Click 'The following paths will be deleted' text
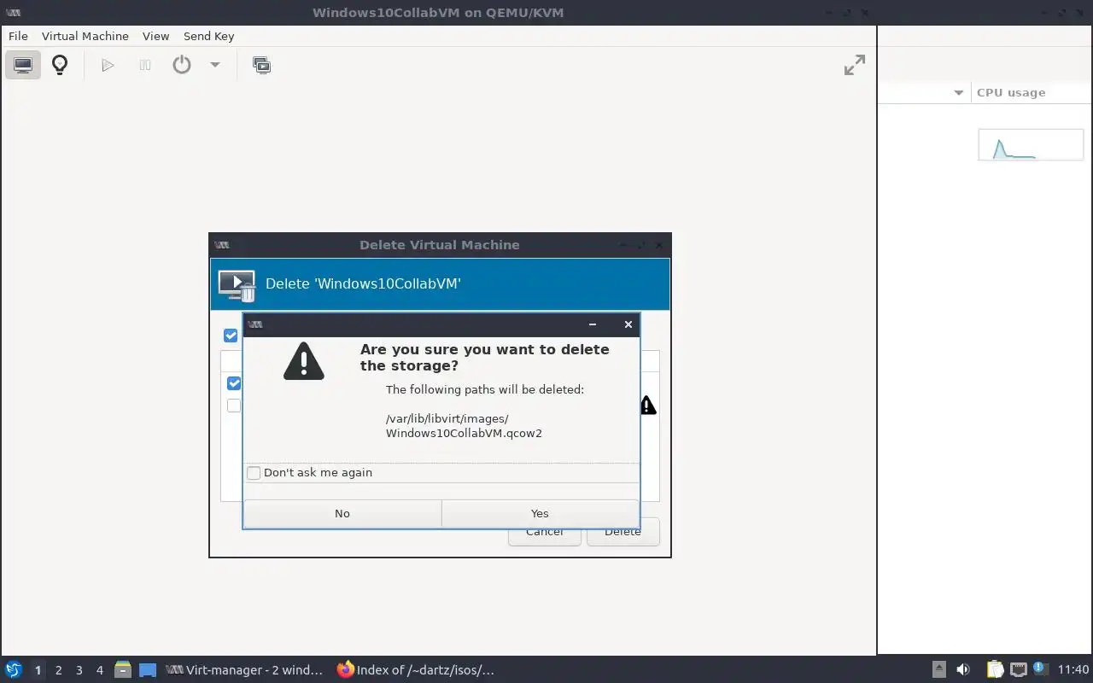This screenshot has width=1093, height=683. pos(485,389)
